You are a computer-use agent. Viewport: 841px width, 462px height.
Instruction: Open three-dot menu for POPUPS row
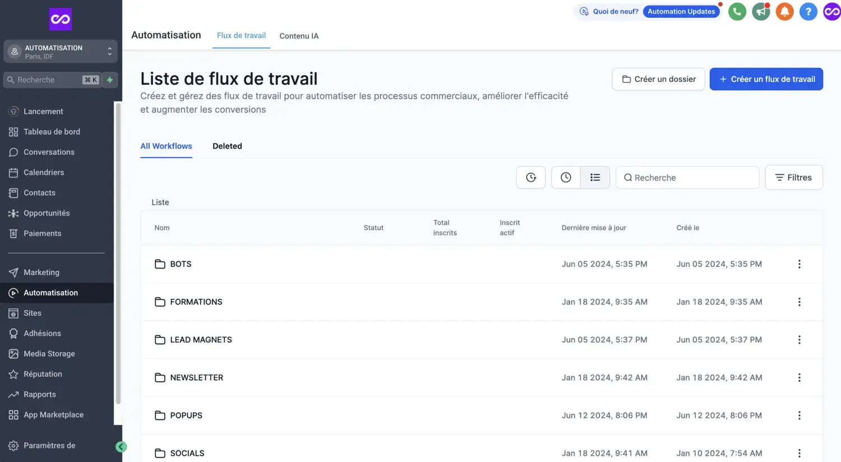click(800, 415)
